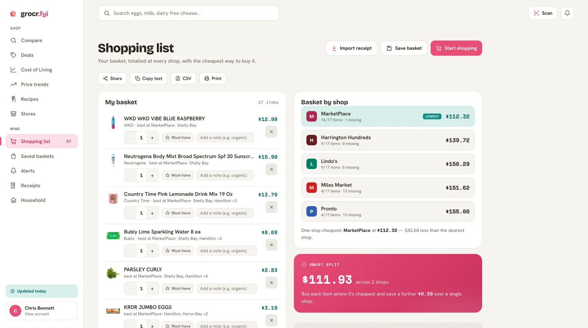Increase quantity of WKD Vibe Blue Raspberry
Screen dimensions: 588x328
tap(152, 138)
